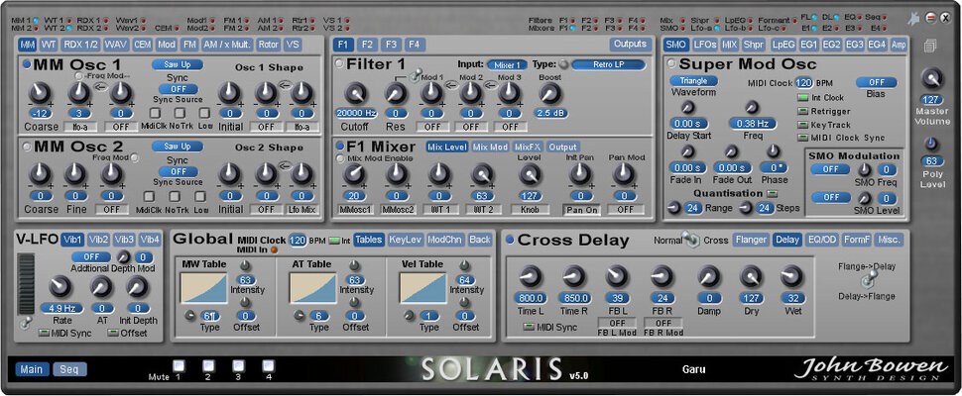This screenshot has width=962, height=396.
Task: Flip the Normal/Cross switch in Cross Delay
Action: (x=692, y=240)
